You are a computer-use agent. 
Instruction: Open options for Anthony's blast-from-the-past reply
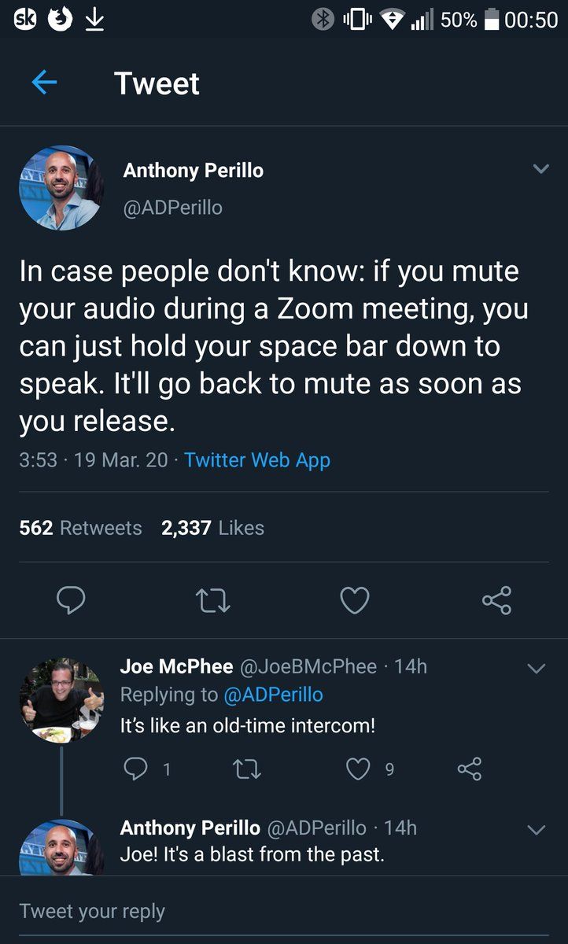(536, 830)
